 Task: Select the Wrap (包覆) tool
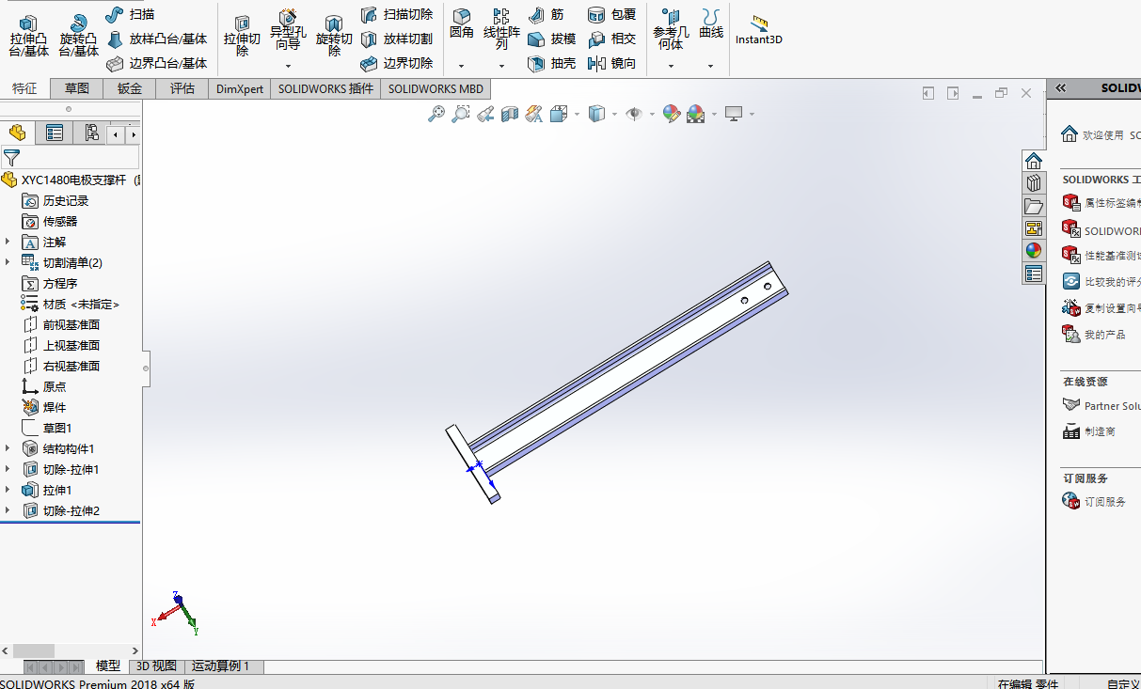click(x=611, y=14)
